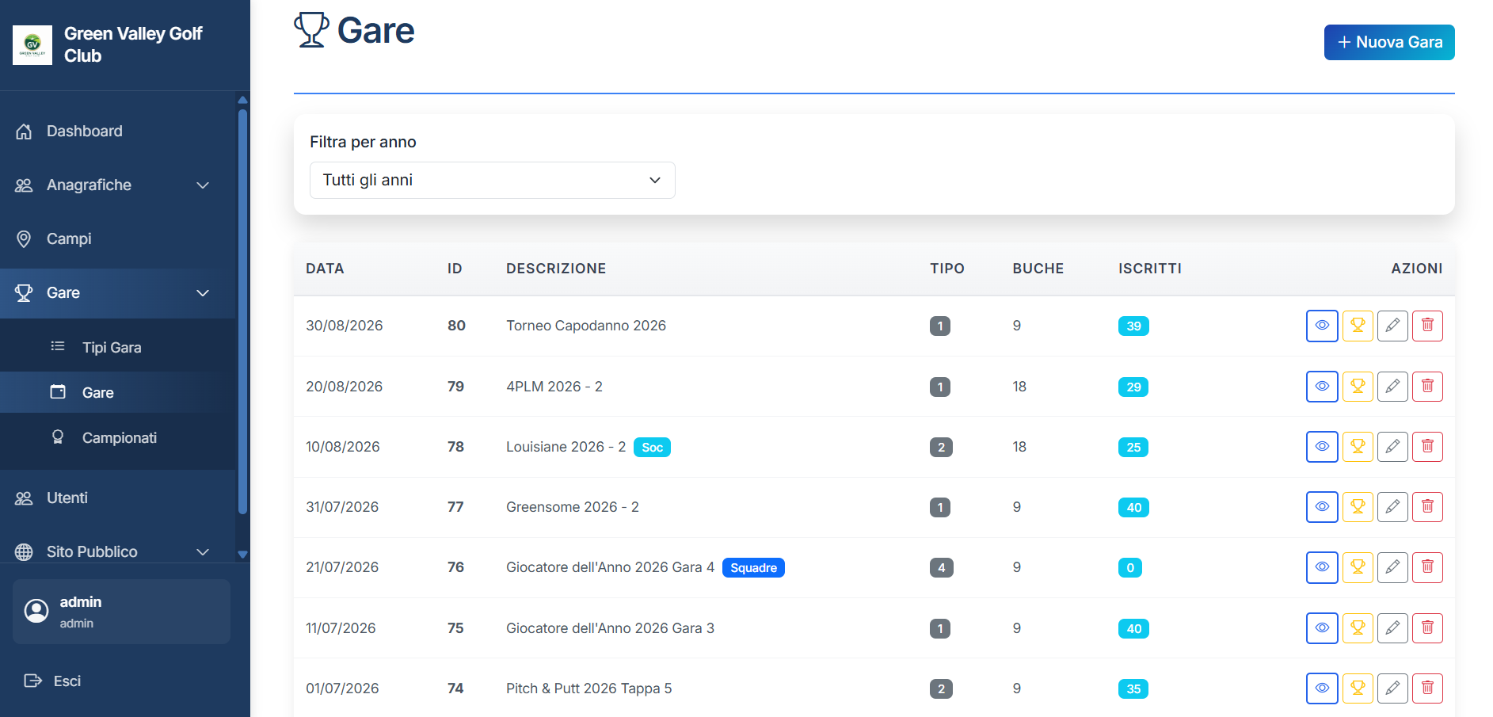Image resolution: width=1493 pixels, height=717 pixels.
Task: Click the Green Valley Golf Club logo
Action: click(x=32, y=44)
